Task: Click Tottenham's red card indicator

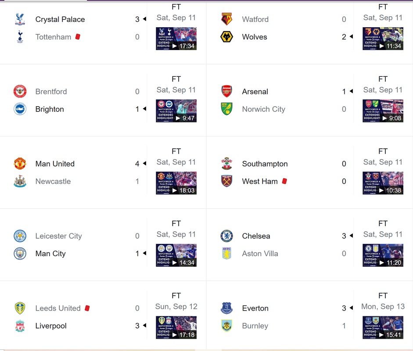Action: pyautogui.click(x=78, y=37)
